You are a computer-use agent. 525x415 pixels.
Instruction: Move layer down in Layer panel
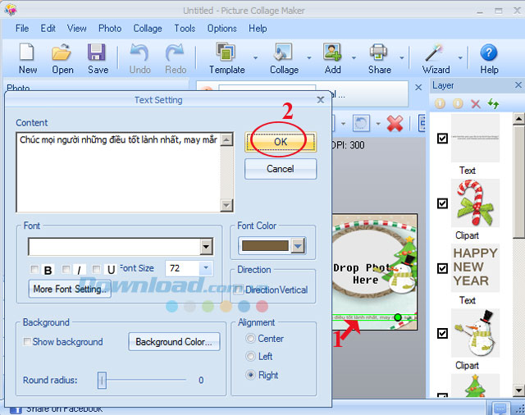pyautogui.click(x=458, y=103)
